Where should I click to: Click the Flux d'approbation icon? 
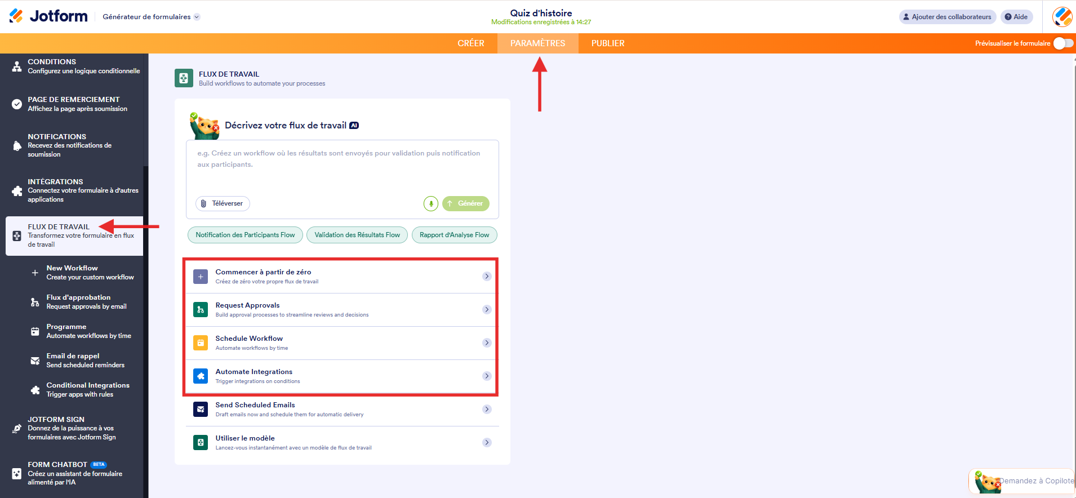(x=35, y=302)
